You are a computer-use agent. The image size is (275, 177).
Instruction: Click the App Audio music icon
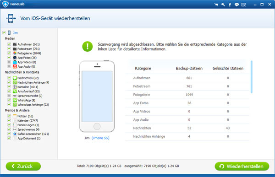point(15,66)
